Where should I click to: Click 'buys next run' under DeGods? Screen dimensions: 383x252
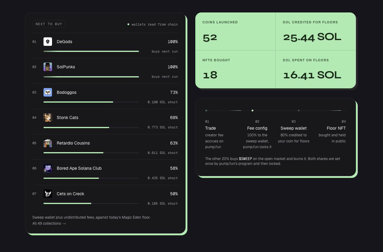[165, 51]
